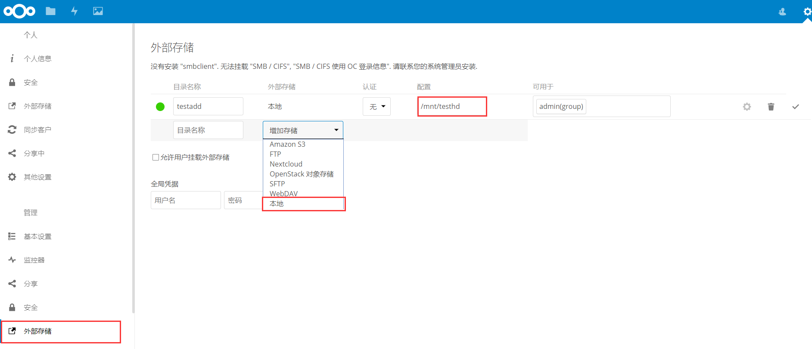Screen dimensions: 812x349
Task: Click the 监控器 pulse icon
Action: [12, 260]
